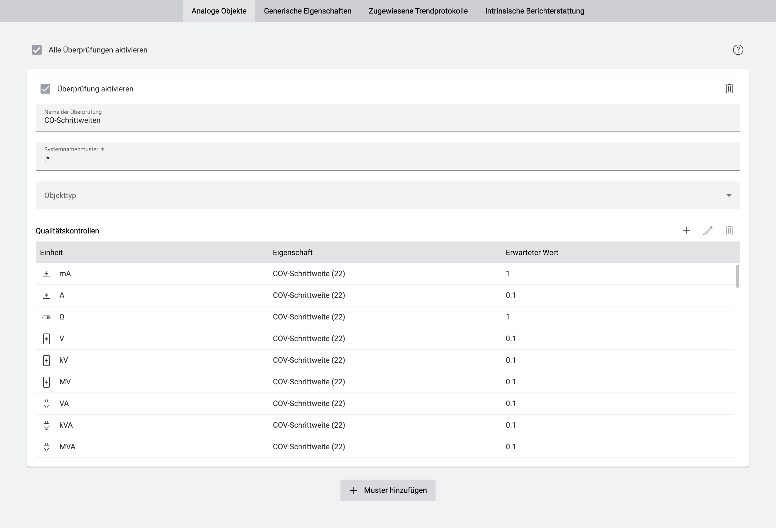
Task: Go to Intrinsische Berichterstattung tab
Action: tap(534, 11)
